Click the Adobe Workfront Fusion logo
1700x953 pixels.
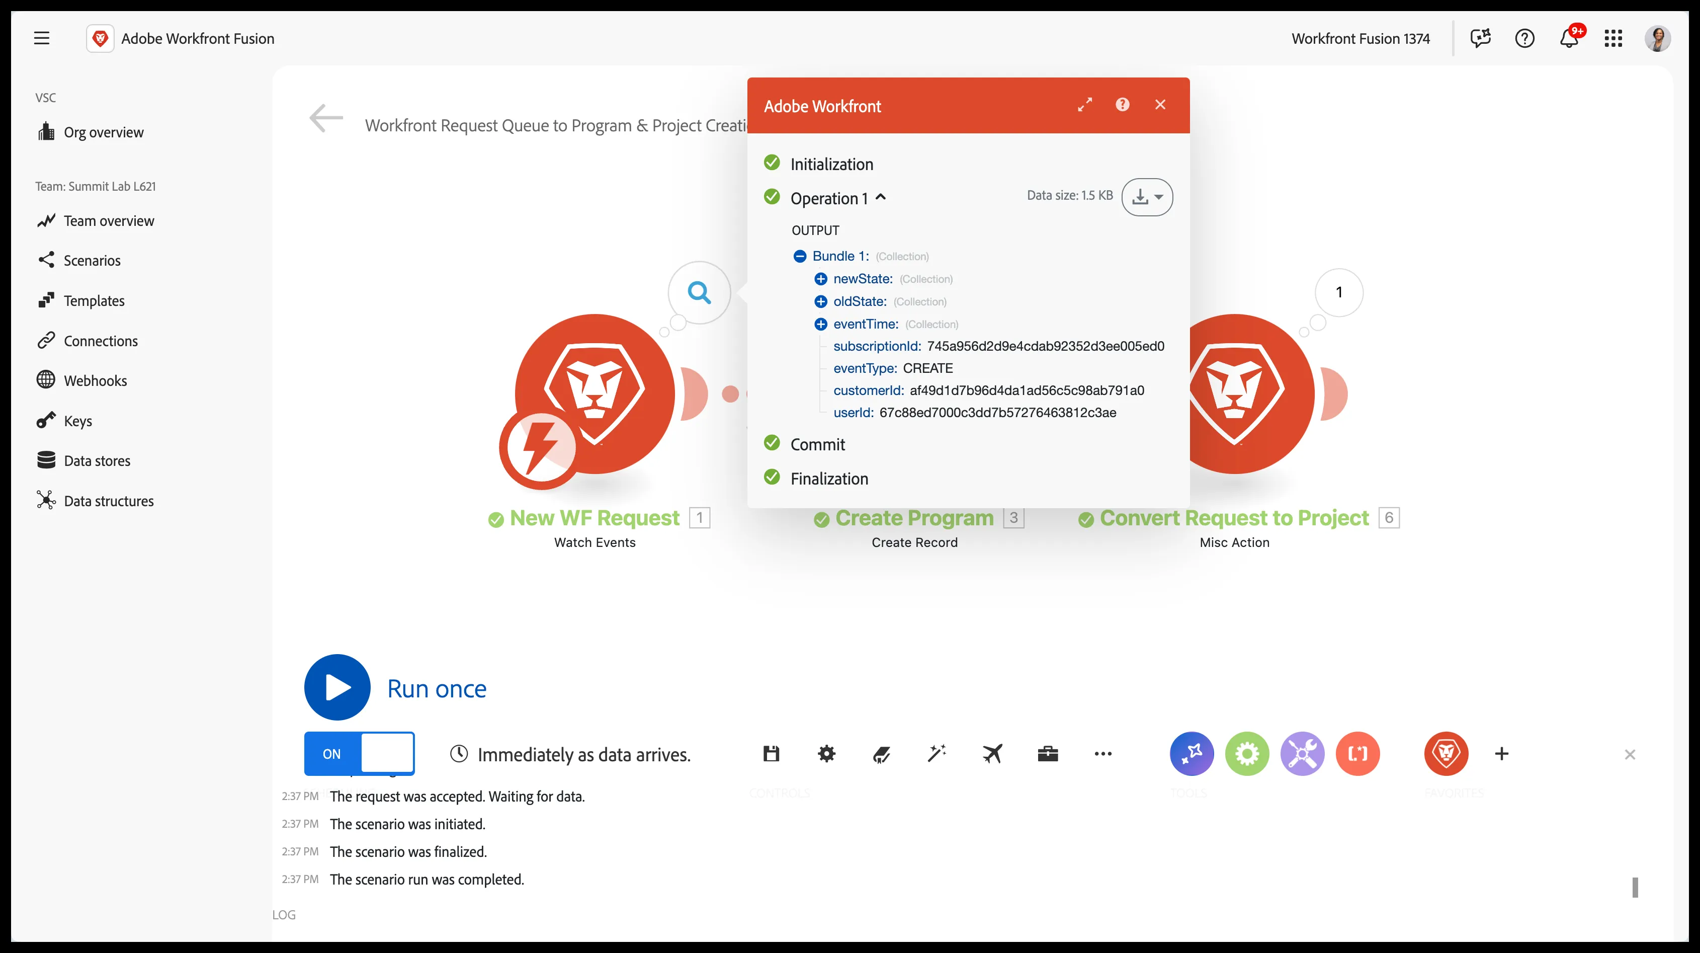[100, 38]
